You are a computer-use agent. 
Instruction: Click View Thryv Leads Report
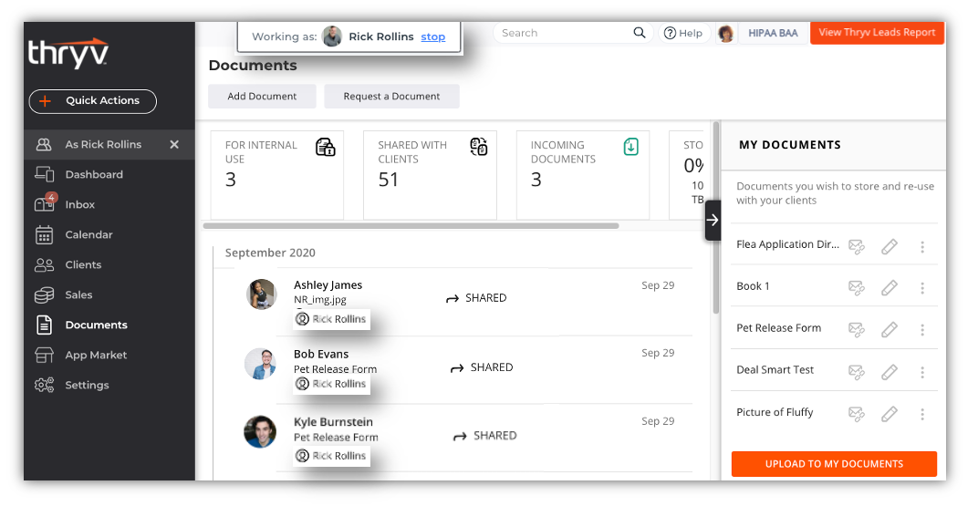[877, 33]
